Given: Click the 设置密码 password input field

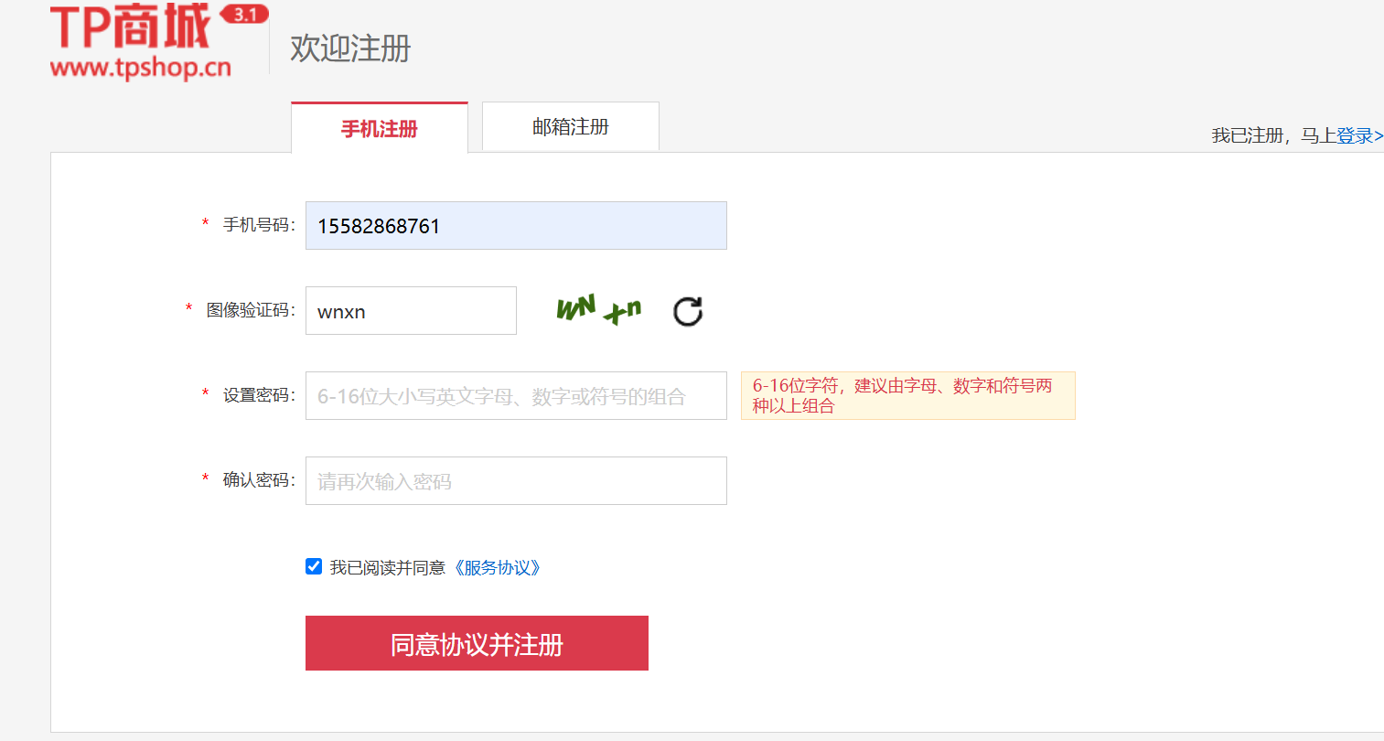Looking at the screenshot, I should [x=515, y=395].
